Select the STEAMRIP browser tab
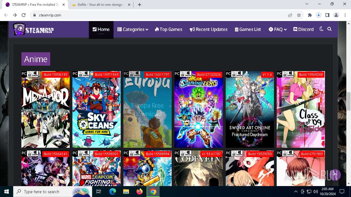 click(x=35, y=5)
